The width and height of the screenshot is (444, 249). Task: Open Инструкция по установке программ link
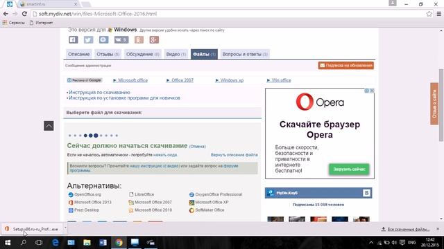(124, 98)
